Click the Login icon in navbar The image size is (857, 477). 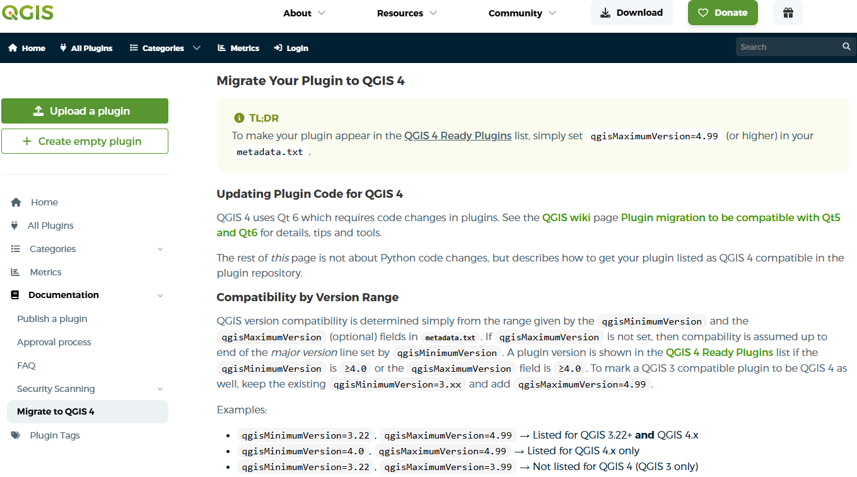(278, 48)
